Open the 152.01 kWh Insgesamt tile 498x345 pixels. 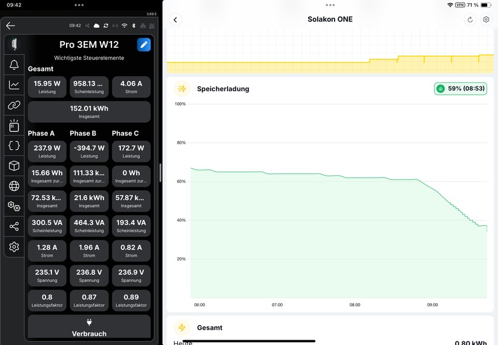[x=89, y=112]
